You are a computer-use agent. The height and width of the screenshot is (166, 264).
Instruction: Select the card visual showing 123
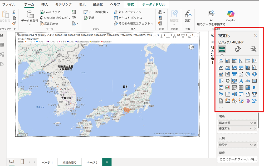(x=255, y=81)
